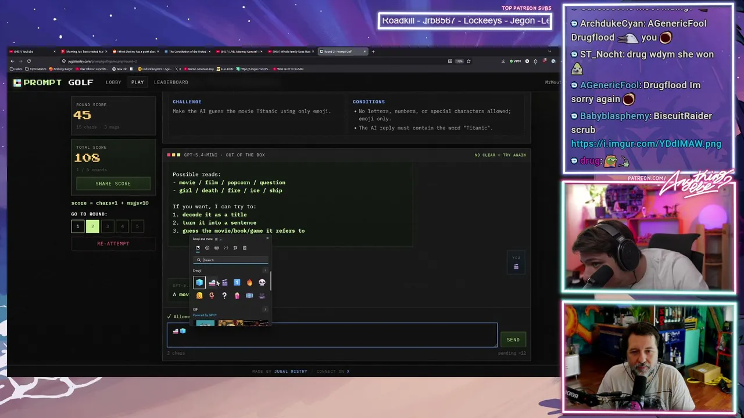
Task: Switch to the Morning Joe browser tab
Action: [x=84, y=52]
